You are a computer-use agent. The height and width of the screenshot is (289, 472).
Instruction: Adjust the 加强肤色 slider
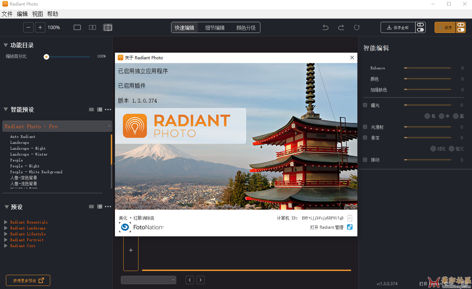[x=428, y=89]
